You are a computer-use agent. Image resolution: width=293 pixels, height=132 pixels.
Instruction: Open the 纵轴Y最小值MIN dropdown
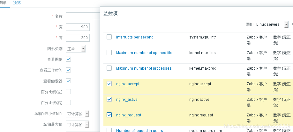click(77, 114)
